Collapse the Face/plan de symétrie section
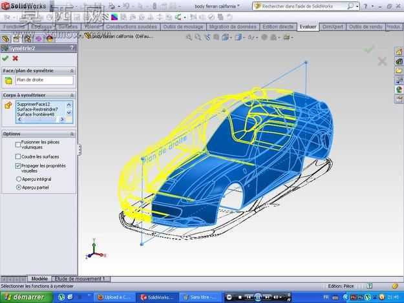 (72, 70)
